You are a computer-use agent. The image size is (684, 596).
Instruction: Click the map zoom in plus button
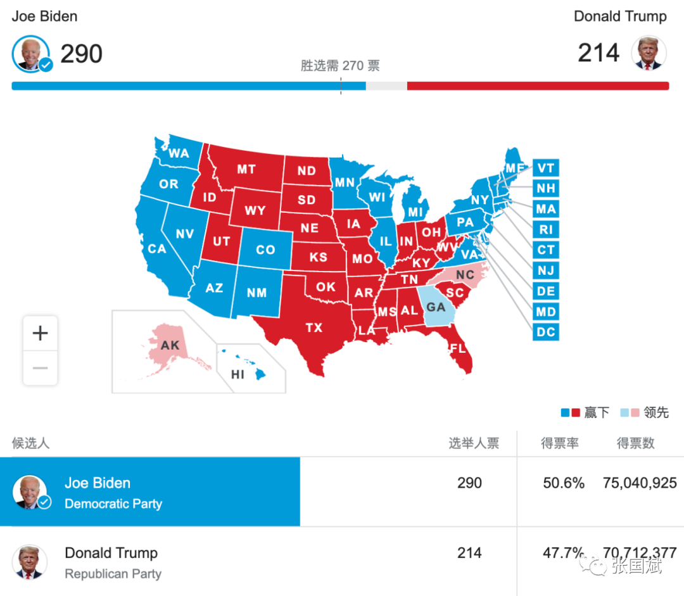pyautogui.click(x=40, y=333)
